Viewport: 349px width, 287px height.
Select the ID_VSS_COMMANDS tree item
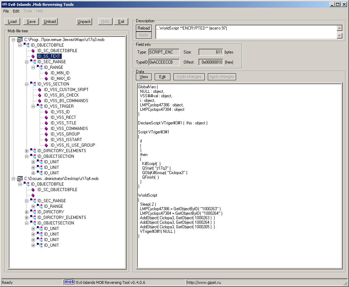coord(69,129)
